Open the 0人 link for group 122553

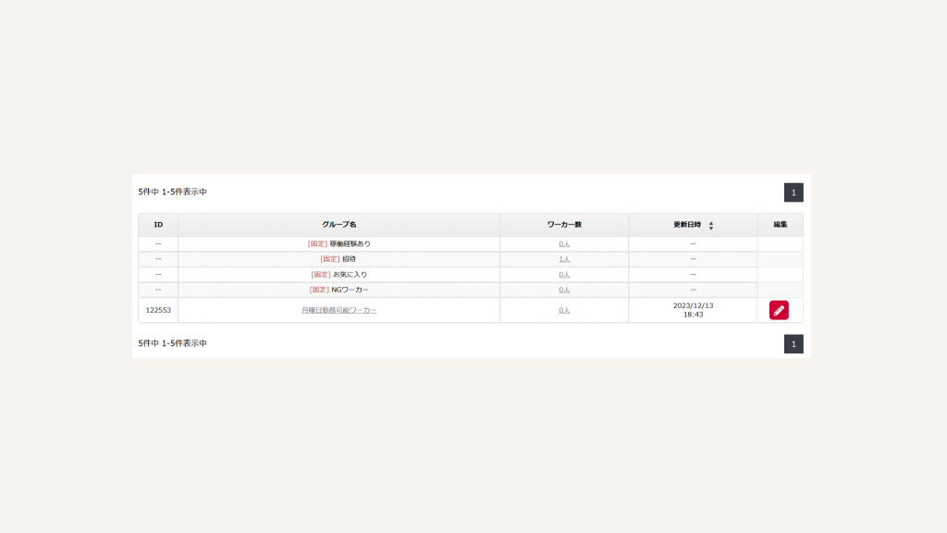tap(564, 310)
